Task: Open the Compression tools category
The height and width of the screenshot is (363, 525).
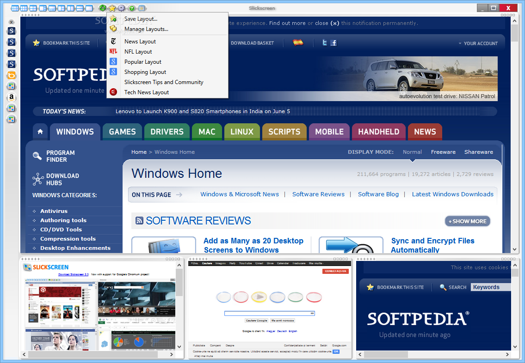Action: pos(68,239)
